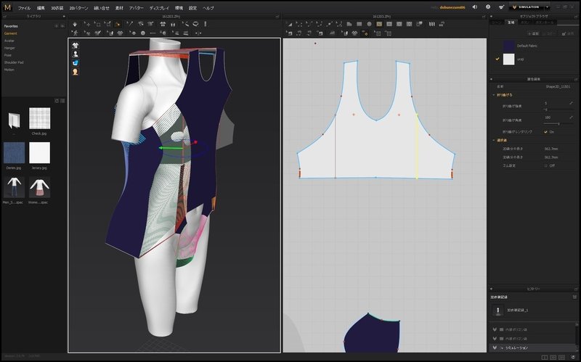Open the ライブラリ panel dropdown arrow

coord(64,17)
